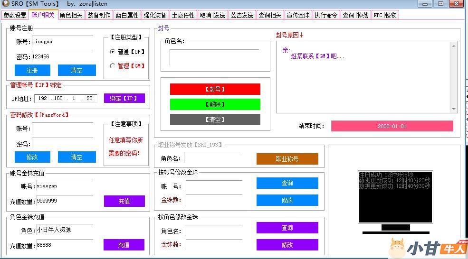The image size is (468, 259).
Task: Switch to the 公告发送 tab
Action: click(x=242, y=15)
